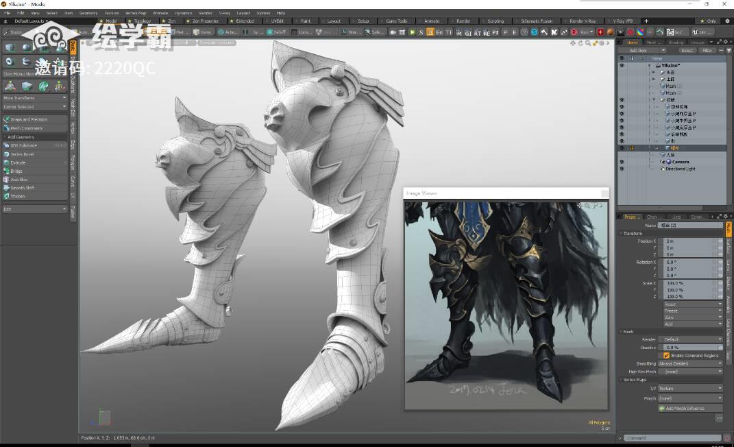Open Center Selected dropdown
The width and height of the screenshot is (734, 447).
[35, 107]
